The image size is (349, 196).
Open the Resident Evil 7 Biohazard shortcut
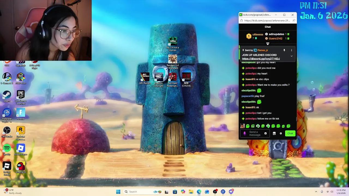pos(173,62)
